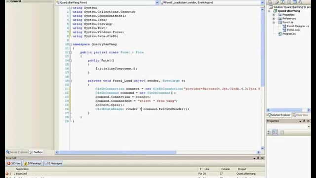Click Solution Explorer's third toolbar icon
316x178 pixels.
(282, 2)
